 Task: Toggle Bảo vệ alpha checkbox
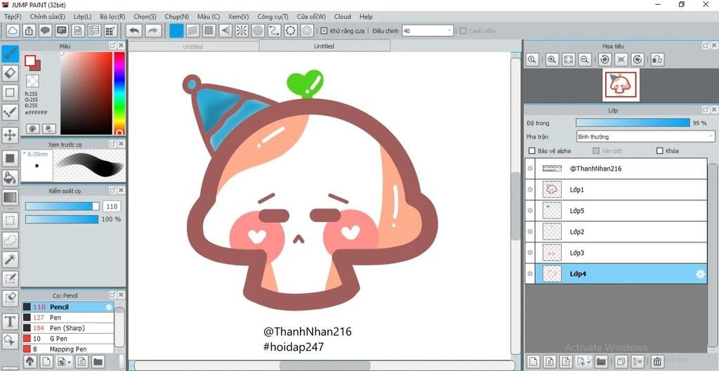tap(532, 150)
